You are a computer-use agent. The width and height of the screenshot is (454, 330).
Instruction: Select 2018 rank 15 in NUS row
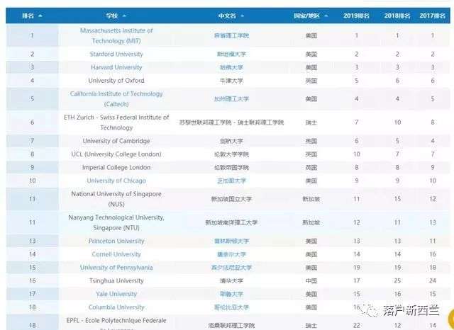tap(397, 199)
